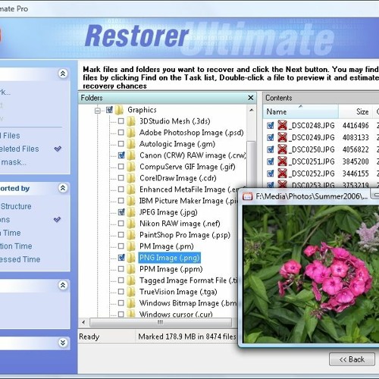Screen dimensions: 379x379
Task: Click the Graphics folder icon
Action: coord(119,110)
